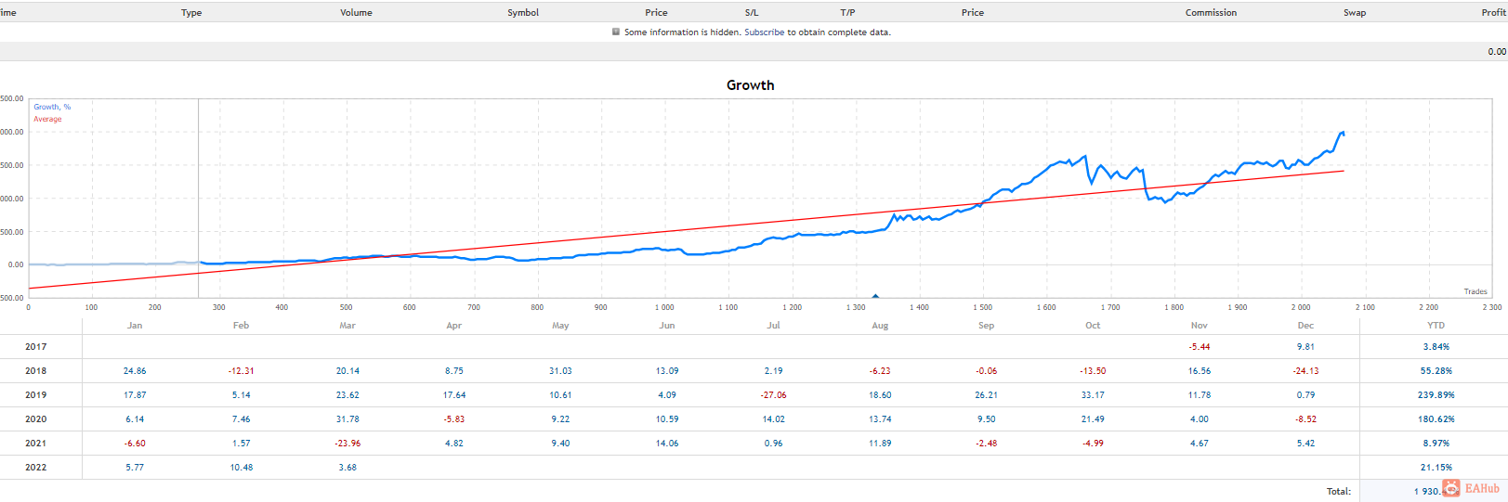Sort by the Type column header

click(x=191, y=13)
